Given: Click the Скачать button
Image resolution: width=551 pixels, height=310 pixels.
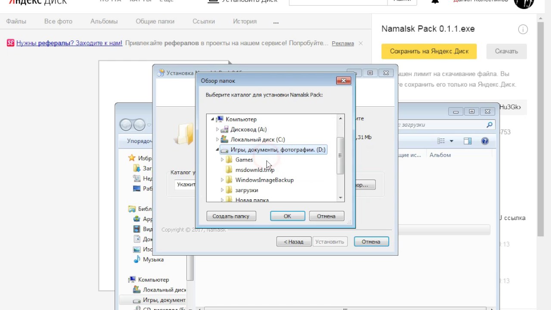Looking at the screenshot, I should [x=506, y=51].
